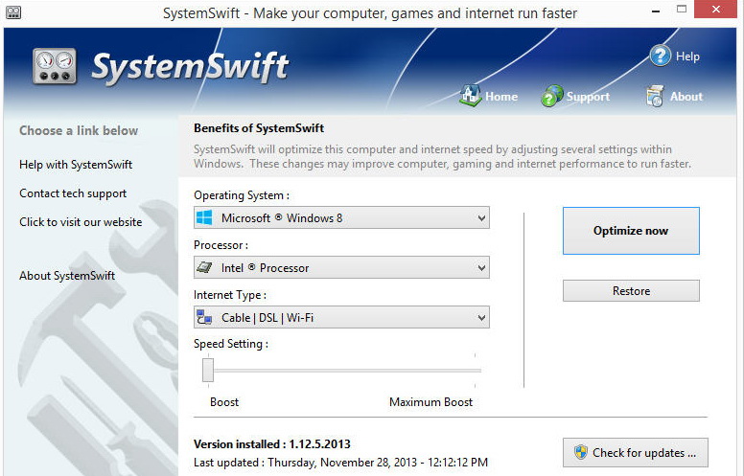Click the shield icon on Check for updates
Screen dimensions: 744x476
point(580,452)
